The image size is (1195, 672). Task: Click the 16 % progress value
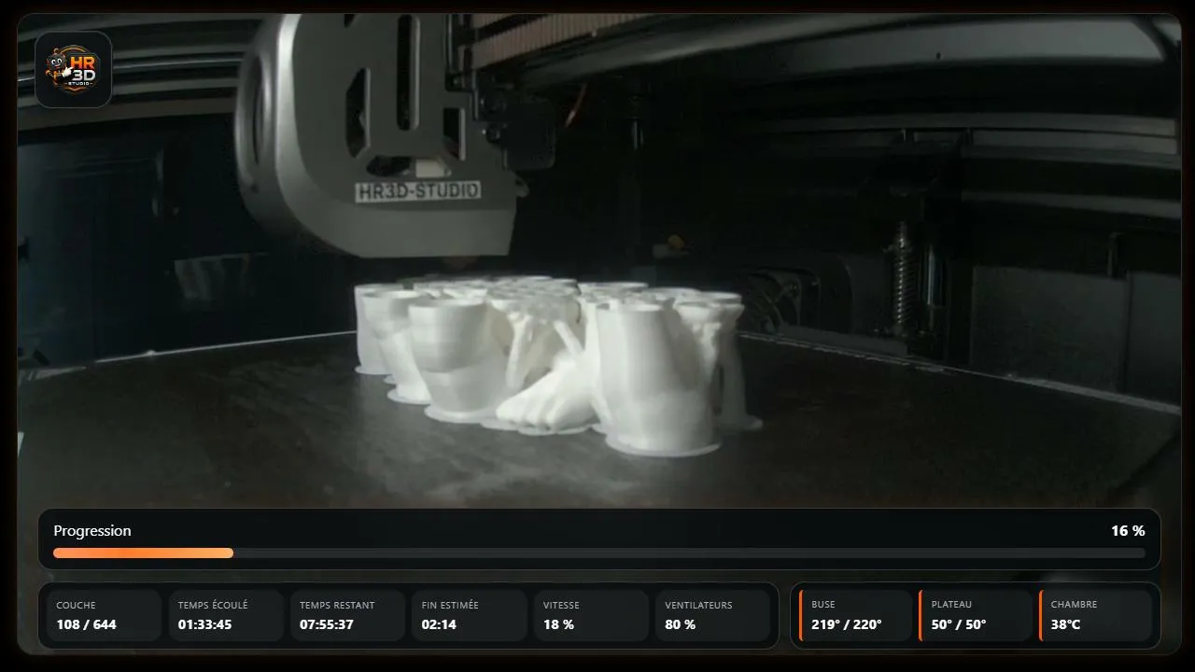tap(1128, 531)
